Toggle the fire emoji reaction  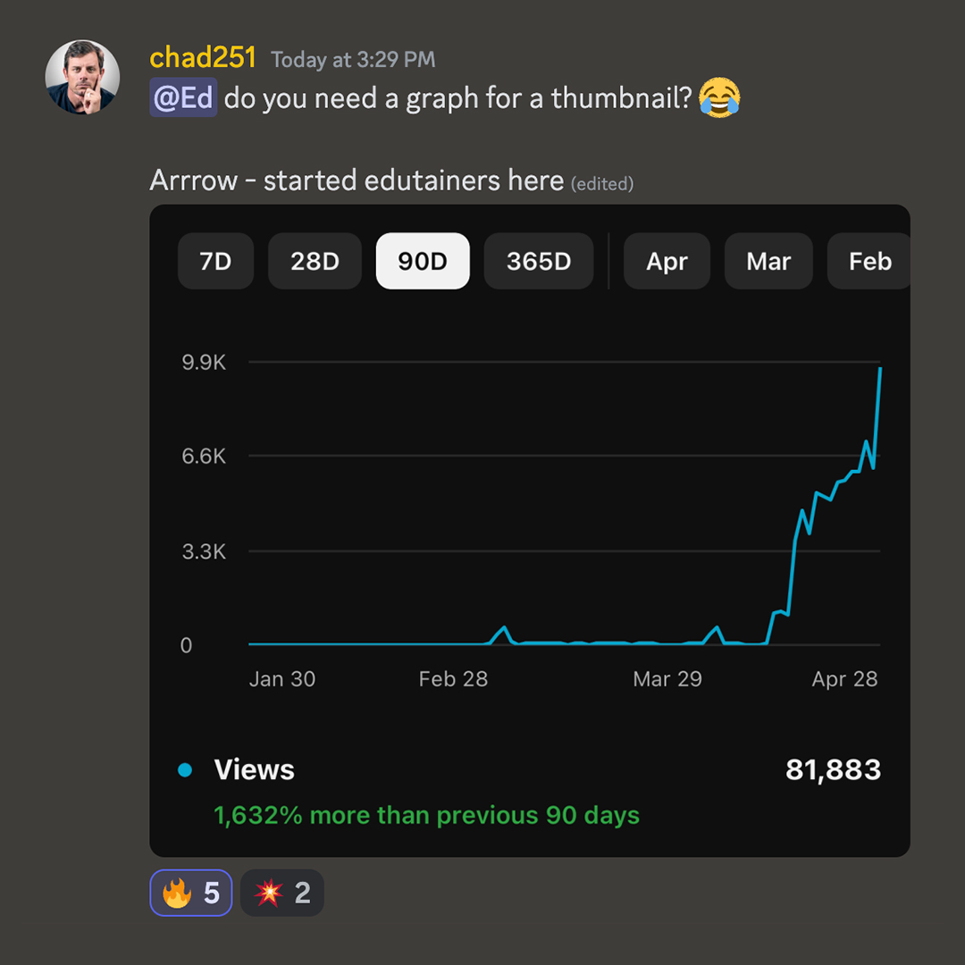pyautogui.click(x=191, y=893)
